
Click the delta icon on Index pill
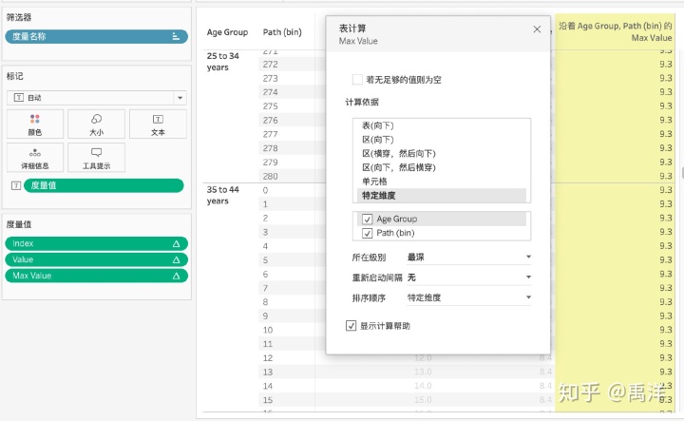177,244
